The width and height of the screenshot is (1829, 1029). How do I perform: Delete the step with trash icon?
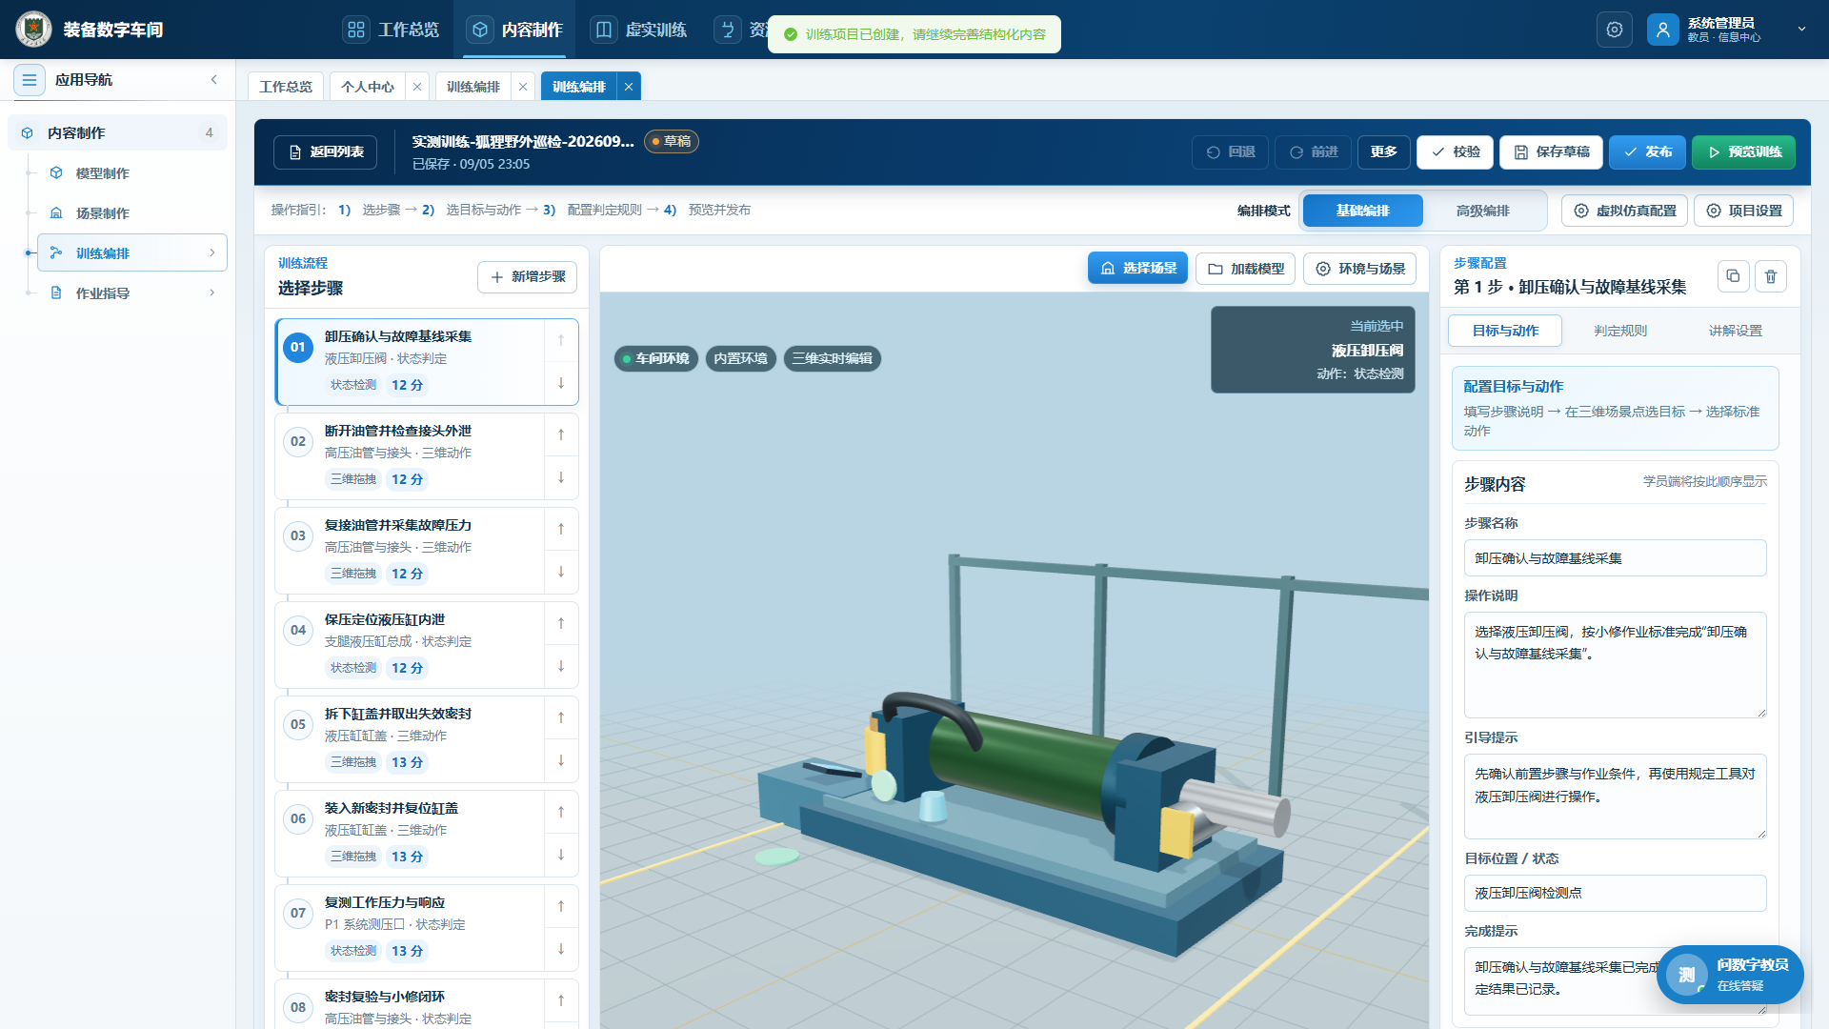pos(1771,276)
